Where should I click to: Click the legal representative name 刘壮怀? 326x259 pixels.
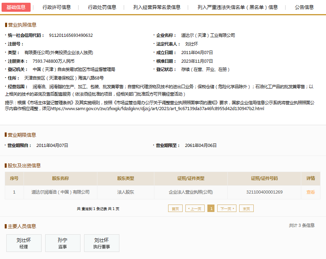[x=192, y=44]
